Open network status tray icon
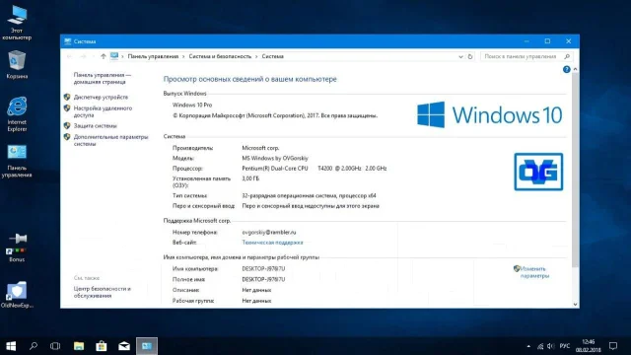 click(540, 346)
